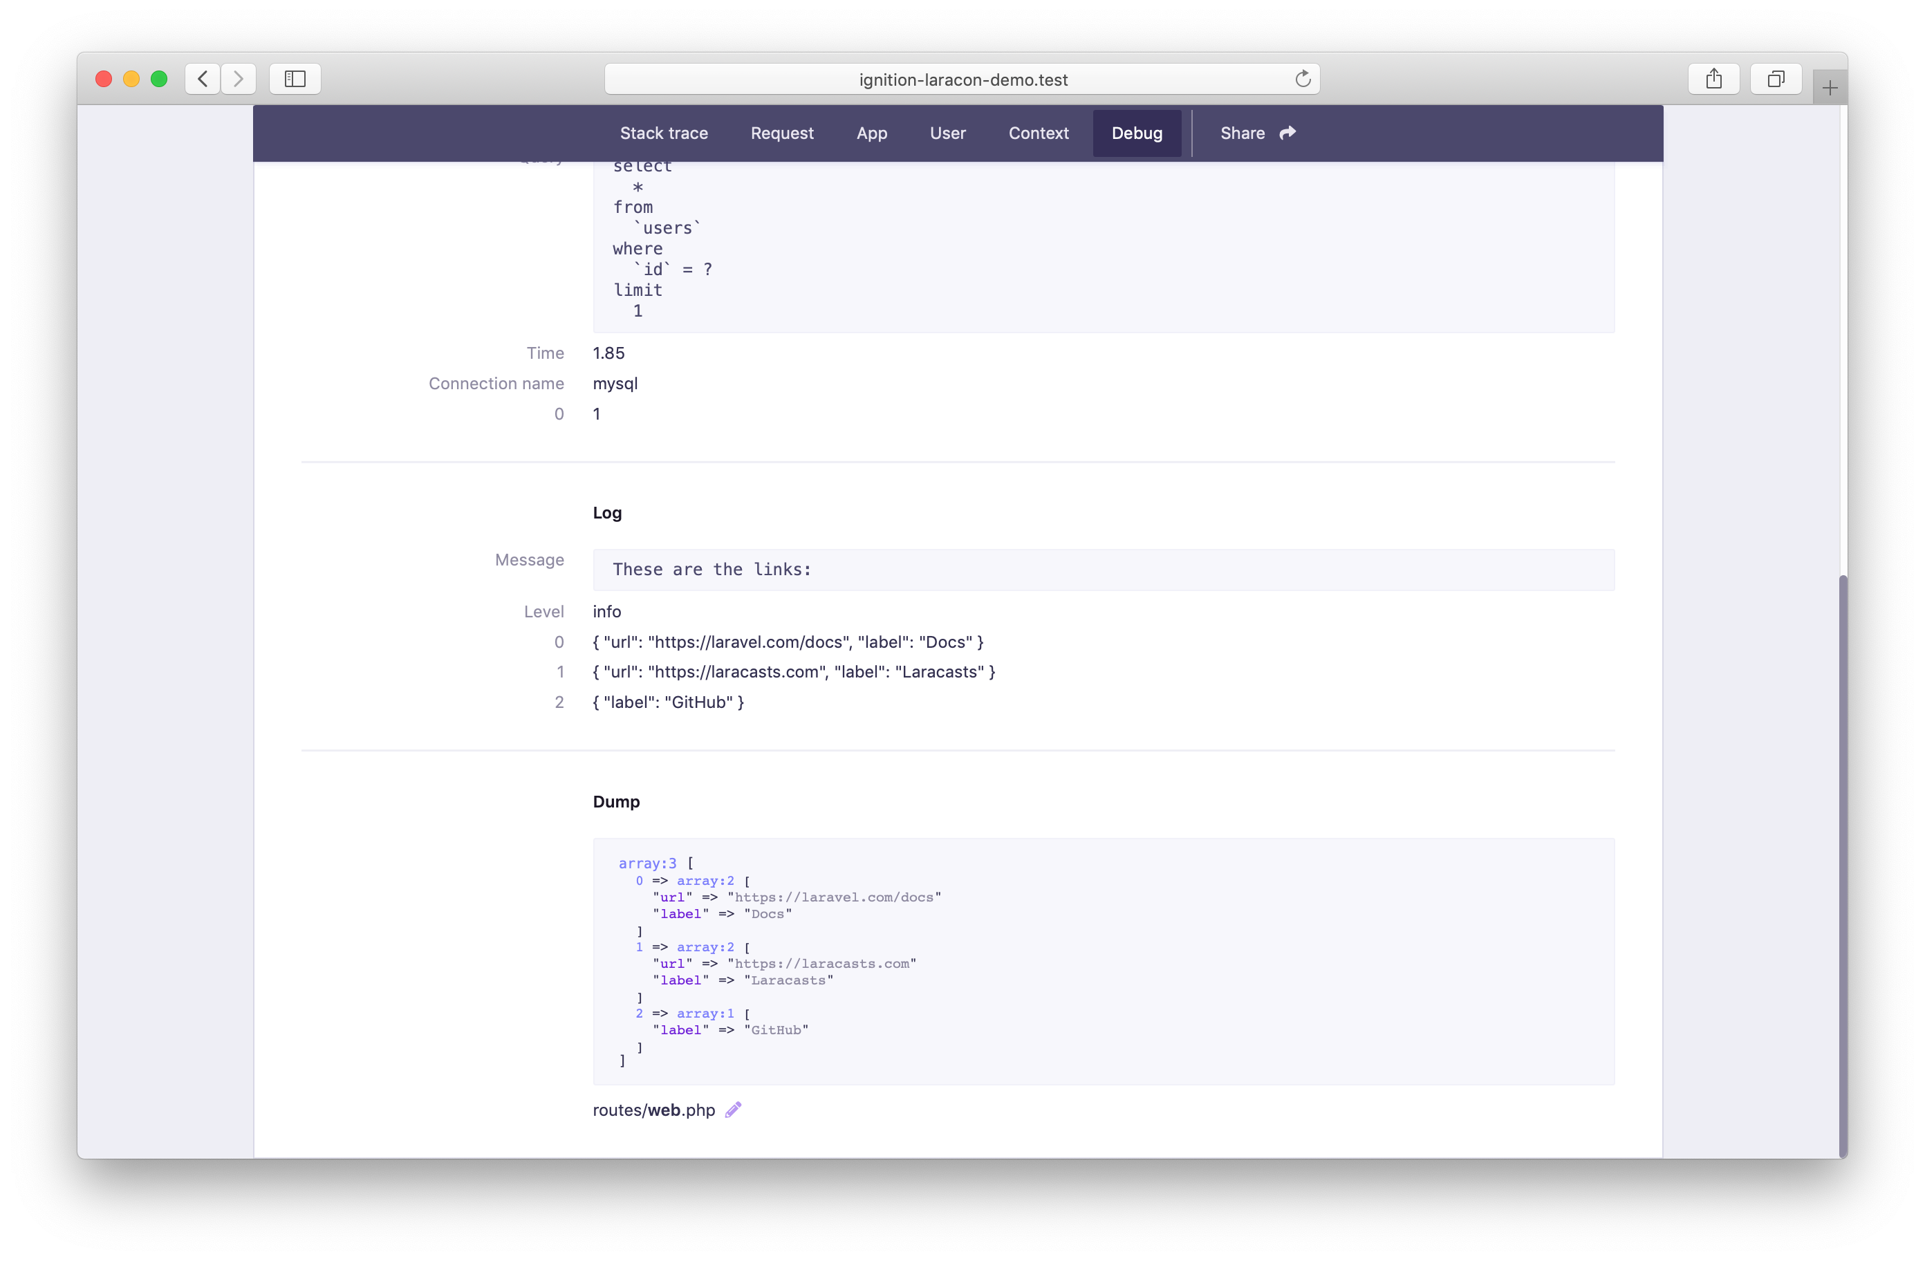Click the address bar showing ignition-laracon-demo.test
Image resolution: width=1925 pixels, height=1261 pixels.
[x=963, y=78]
